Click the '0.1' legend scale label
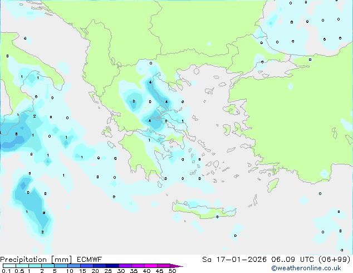The width and height of the screenshot is (353, 273). pos(6,271)
